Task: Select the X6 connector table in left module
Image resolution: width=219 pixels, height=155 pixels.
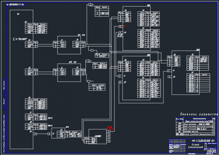Action: click(36, 104)
